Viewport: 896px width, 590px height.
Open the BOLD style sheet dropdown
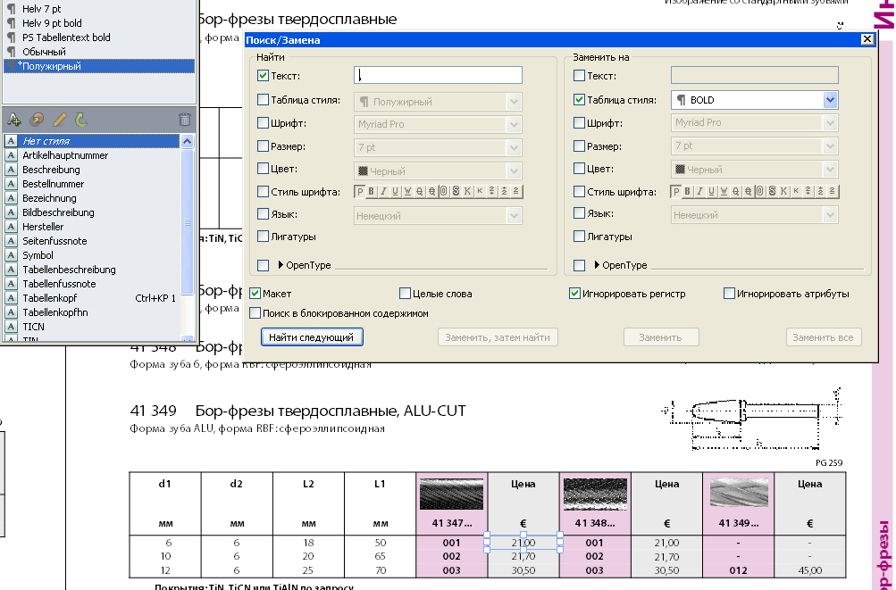pos(830,100)
